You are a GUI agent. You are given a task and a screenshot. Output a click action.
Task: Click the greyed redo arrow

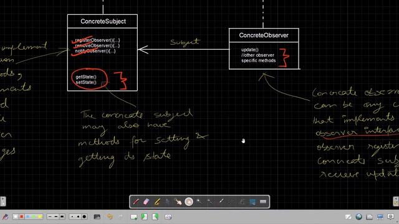(120, 217)
